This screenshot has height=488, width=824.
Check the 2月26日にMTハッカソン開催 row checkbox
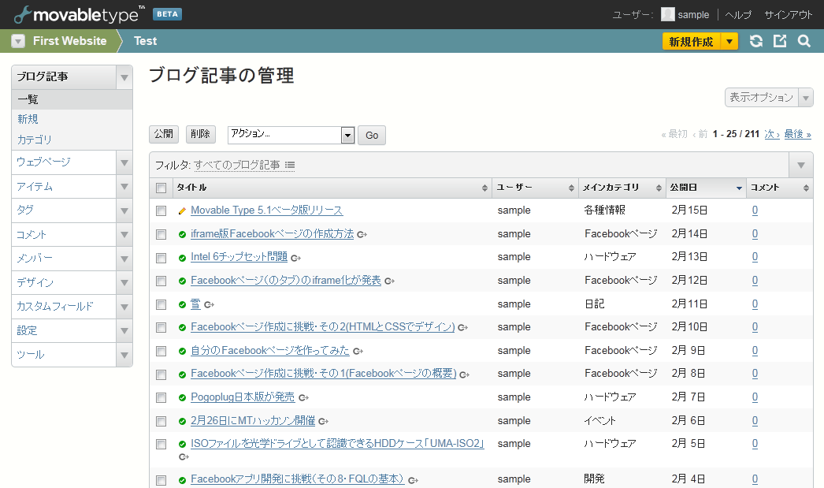point(161,421)
